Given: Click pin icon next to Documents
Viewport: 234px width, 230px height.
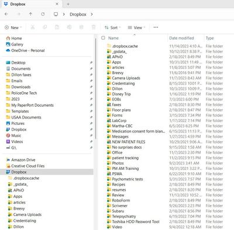Looking at the screenshot, I should point(91,69).
